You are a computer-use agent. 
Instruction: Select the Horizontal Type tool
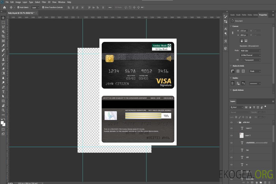(3, 92)
